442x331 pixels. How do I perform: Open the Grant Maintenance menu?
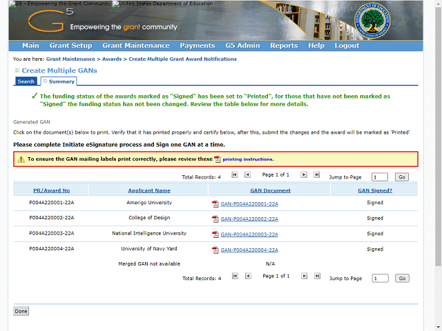click(x=136, y=46)
